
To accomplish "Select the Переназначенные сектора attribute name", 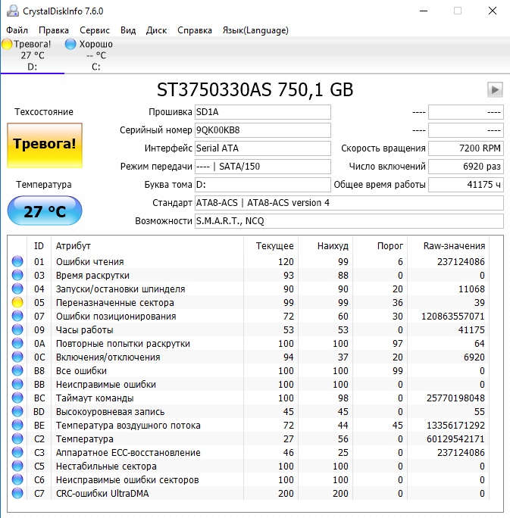I will (115, 303).
